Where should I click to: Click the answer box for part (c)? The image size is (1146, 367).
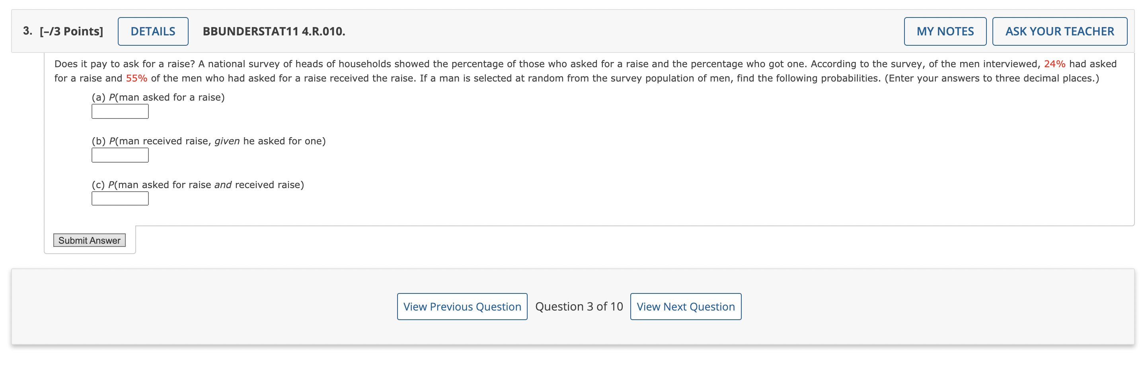click(120, 198)
